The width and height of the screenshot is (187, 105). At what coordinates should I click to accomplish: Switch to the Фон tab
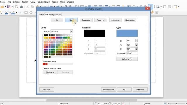coord(46,14)
